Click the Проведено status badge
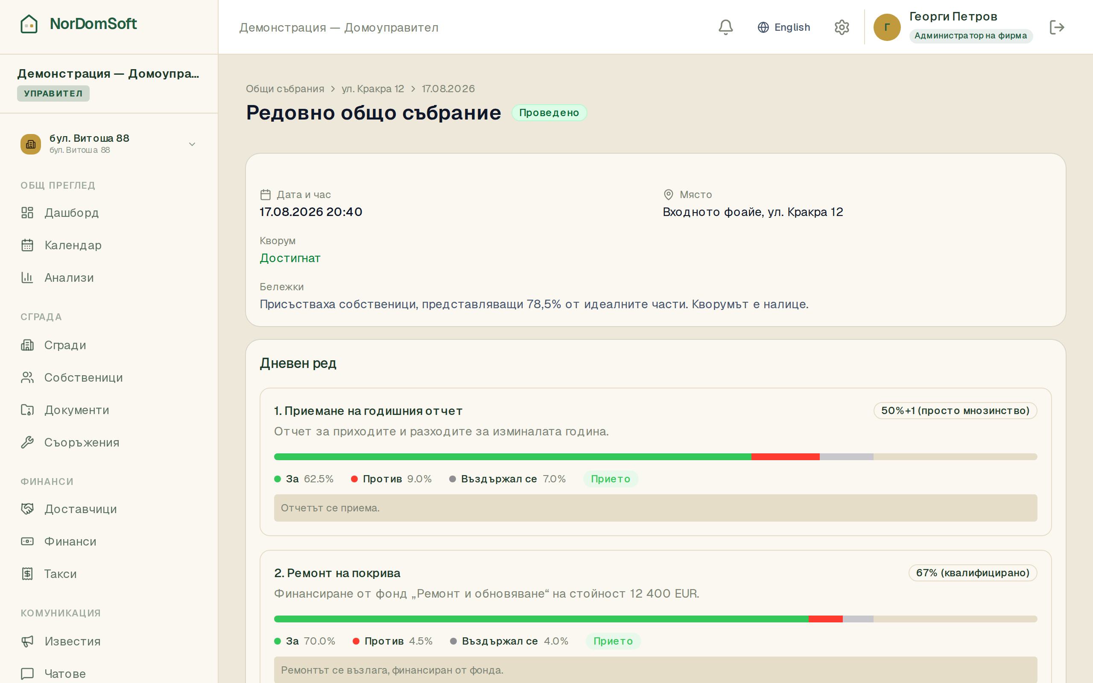 (549, 112)
